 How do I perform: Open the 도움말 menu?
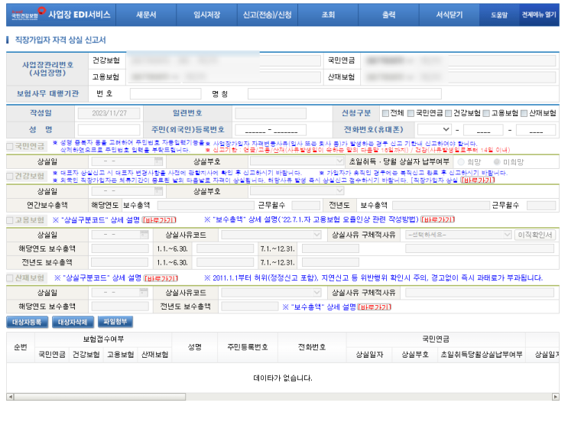click(x=499, y=15)
